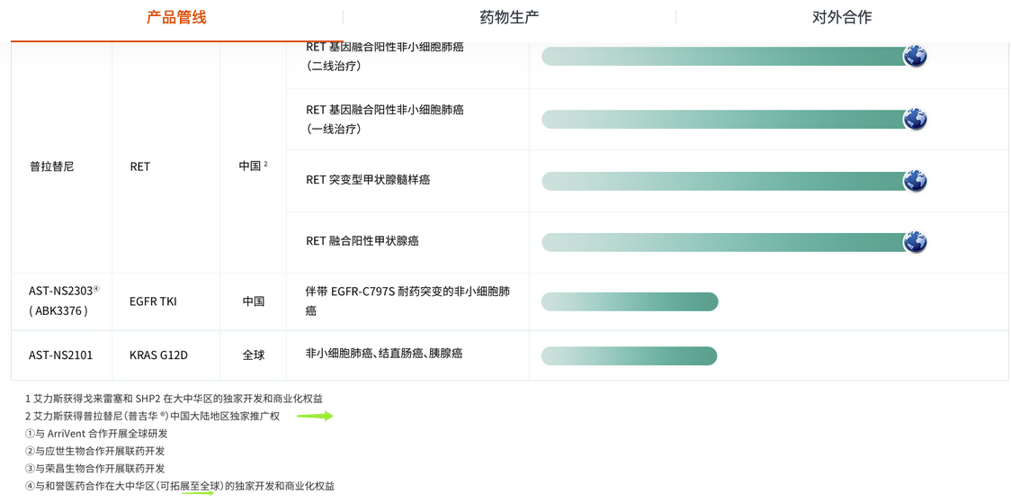Click globe icon for RET 融合阳性甲状腺癌 row
The image size is (1011, 503).
coord(915,241)
